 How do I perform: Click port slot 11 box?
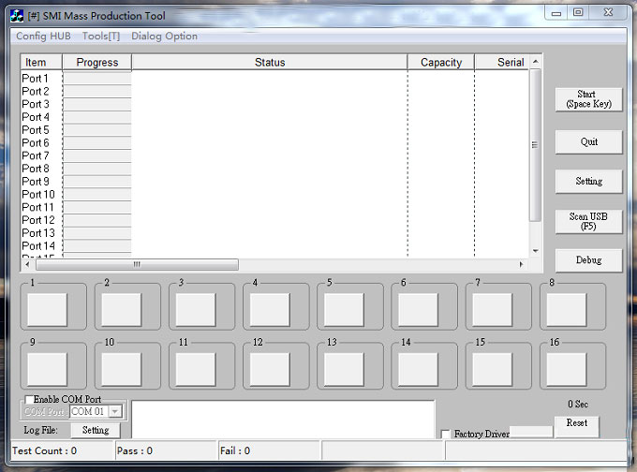pos(196,369)
